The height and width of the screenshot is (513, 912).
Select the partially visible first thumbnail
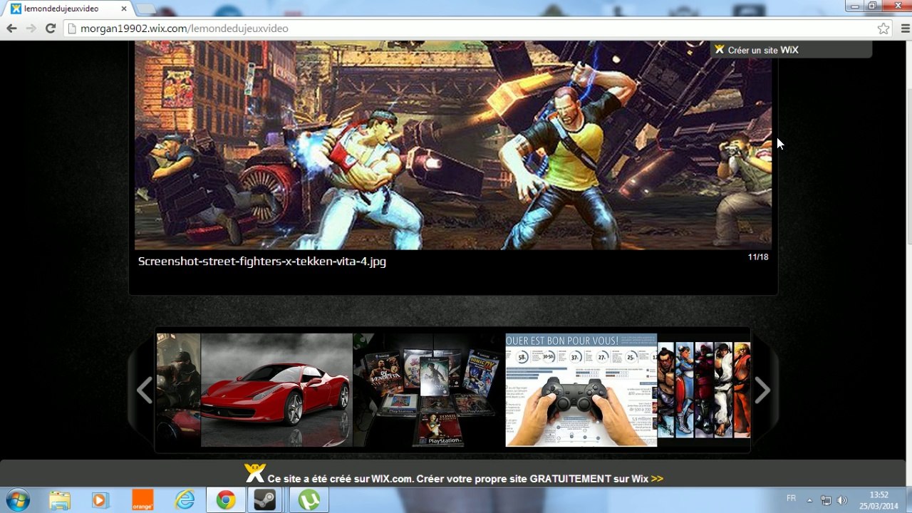[178, 390]
